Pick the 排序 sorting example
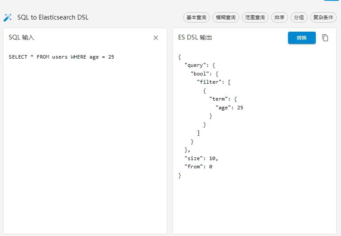Screen dimensions: 341x236 click(279, 17)
